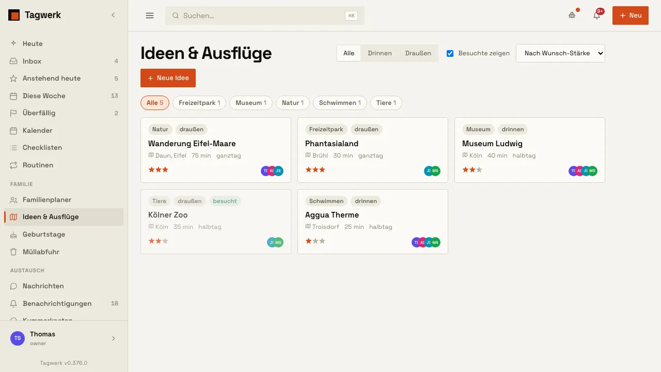Expand the Thomas user account chevron
Image resolution: width=661 pixels, height=372 pixels.
tap(114, 338)
